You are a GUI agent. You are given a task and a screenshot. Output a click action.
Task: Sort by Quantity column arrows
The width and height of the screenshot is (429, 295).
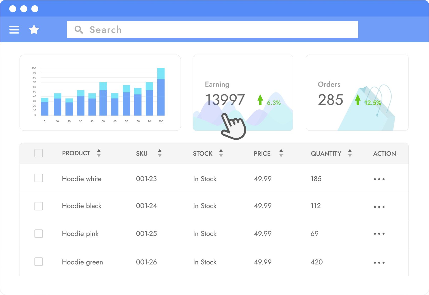pos(350,153)
